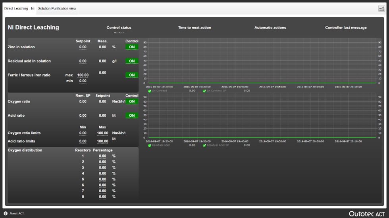
Task: Toggle Zinc in solution control ON button
Action: 132,47
